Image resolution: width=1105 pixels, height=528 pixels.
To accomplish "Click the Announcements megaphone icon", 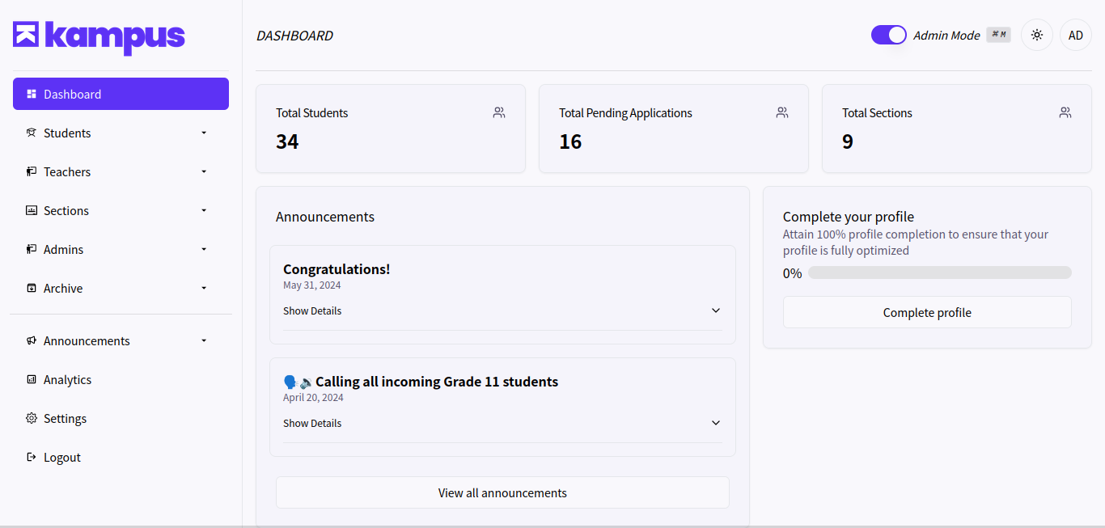I will point(32,340).
